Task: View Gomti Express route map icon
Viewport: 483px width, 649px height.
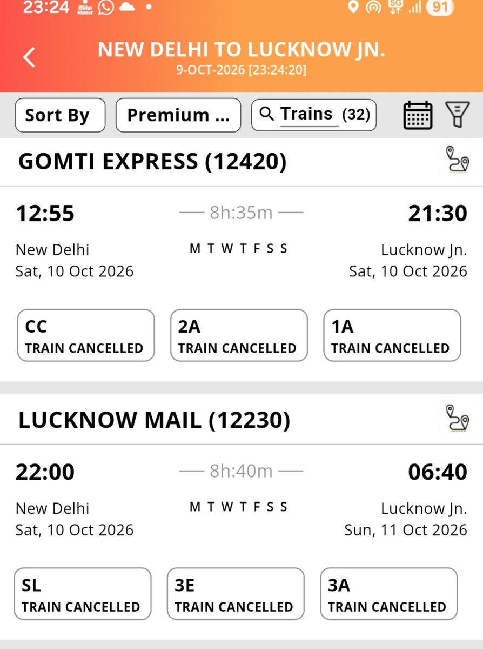Action: (x=457, y=161)
